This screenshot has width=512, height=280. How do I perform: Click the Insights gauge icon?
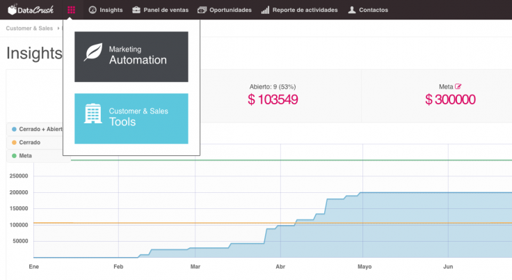coord(93,10)
